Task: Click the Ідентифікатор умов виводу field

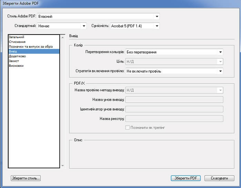Action: click(x=174, y=109)
